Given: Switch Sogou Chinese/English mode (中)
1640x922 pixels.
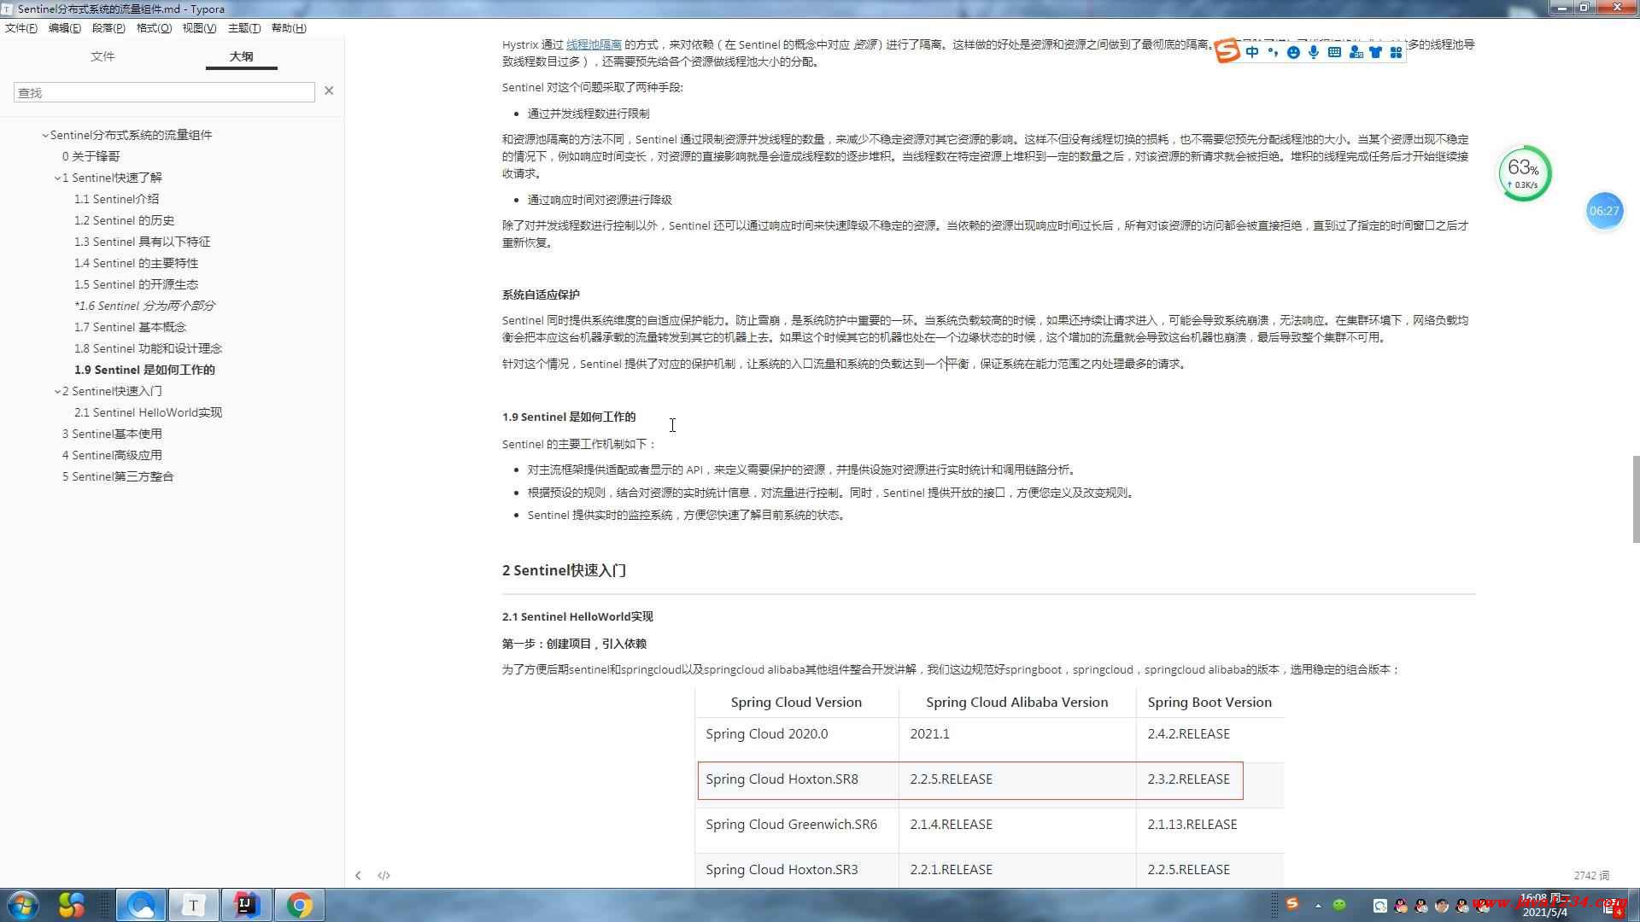Looking at the screenshot, I should tap(1252, 52).
